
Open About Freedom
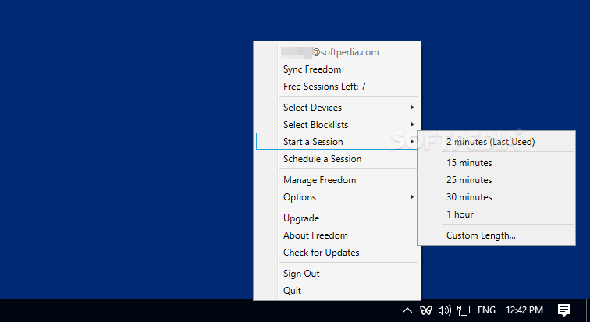click(337, 235)
